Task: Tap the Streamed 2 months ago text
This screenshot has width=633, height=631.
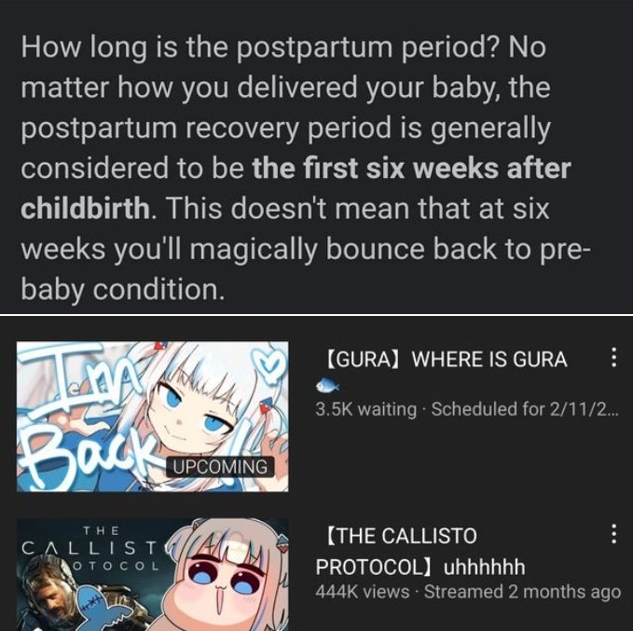Action: [x=522, y=592]
